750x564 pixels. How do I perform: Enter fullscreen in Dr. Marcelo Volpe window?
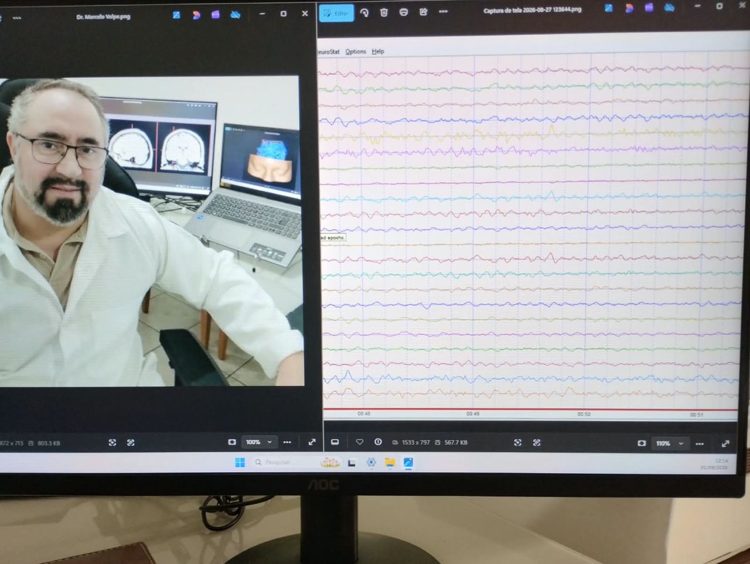point(312,442)
